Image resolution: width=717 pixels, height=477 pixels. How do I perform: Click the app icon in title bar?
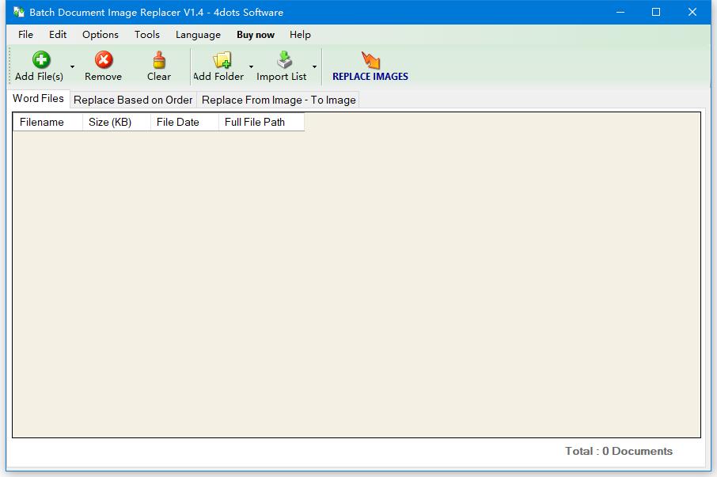pos(19,12)
